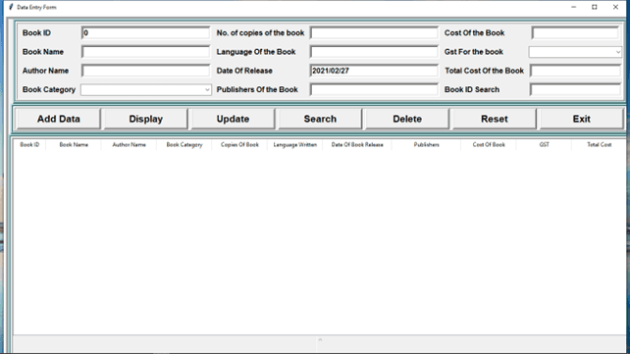The height and width of the screenshot is (354, 630).
Task: Select Copies Of Book column header
Action: click(x=239, y=144)
